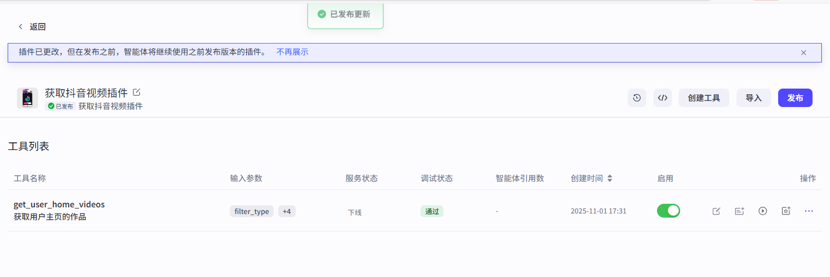830x277 pixels.
Task: Open the three-dot more actions menu
Action: 809,211
